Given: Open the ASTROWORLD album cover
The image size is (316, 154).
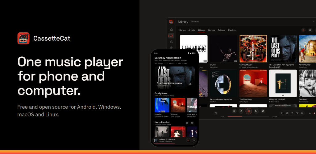Looking at the screenshot, I should pos(307,49).
